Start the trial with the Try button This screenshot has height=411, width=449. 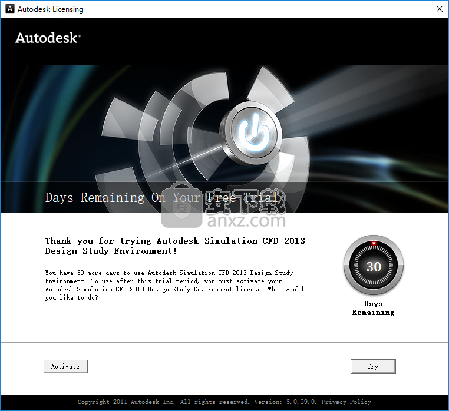373,366
